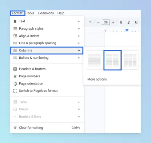Choose Page orientation menu entry
Viewport: 151px width, 143px height.
point(47,83)
